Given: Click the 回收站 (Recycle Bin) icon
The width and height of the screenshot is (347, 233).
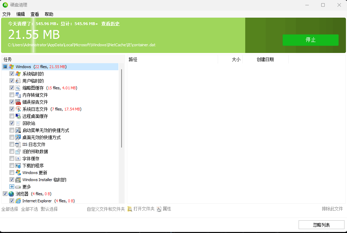Looking at the screenshot, I should click(x=18, y=123).
